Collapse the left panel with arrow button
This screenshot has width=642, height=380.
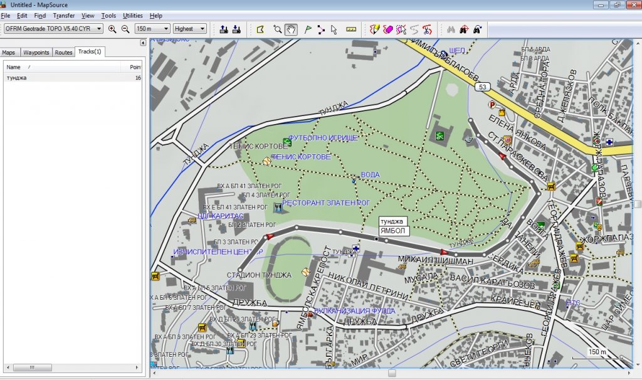[x=143, y=43]
